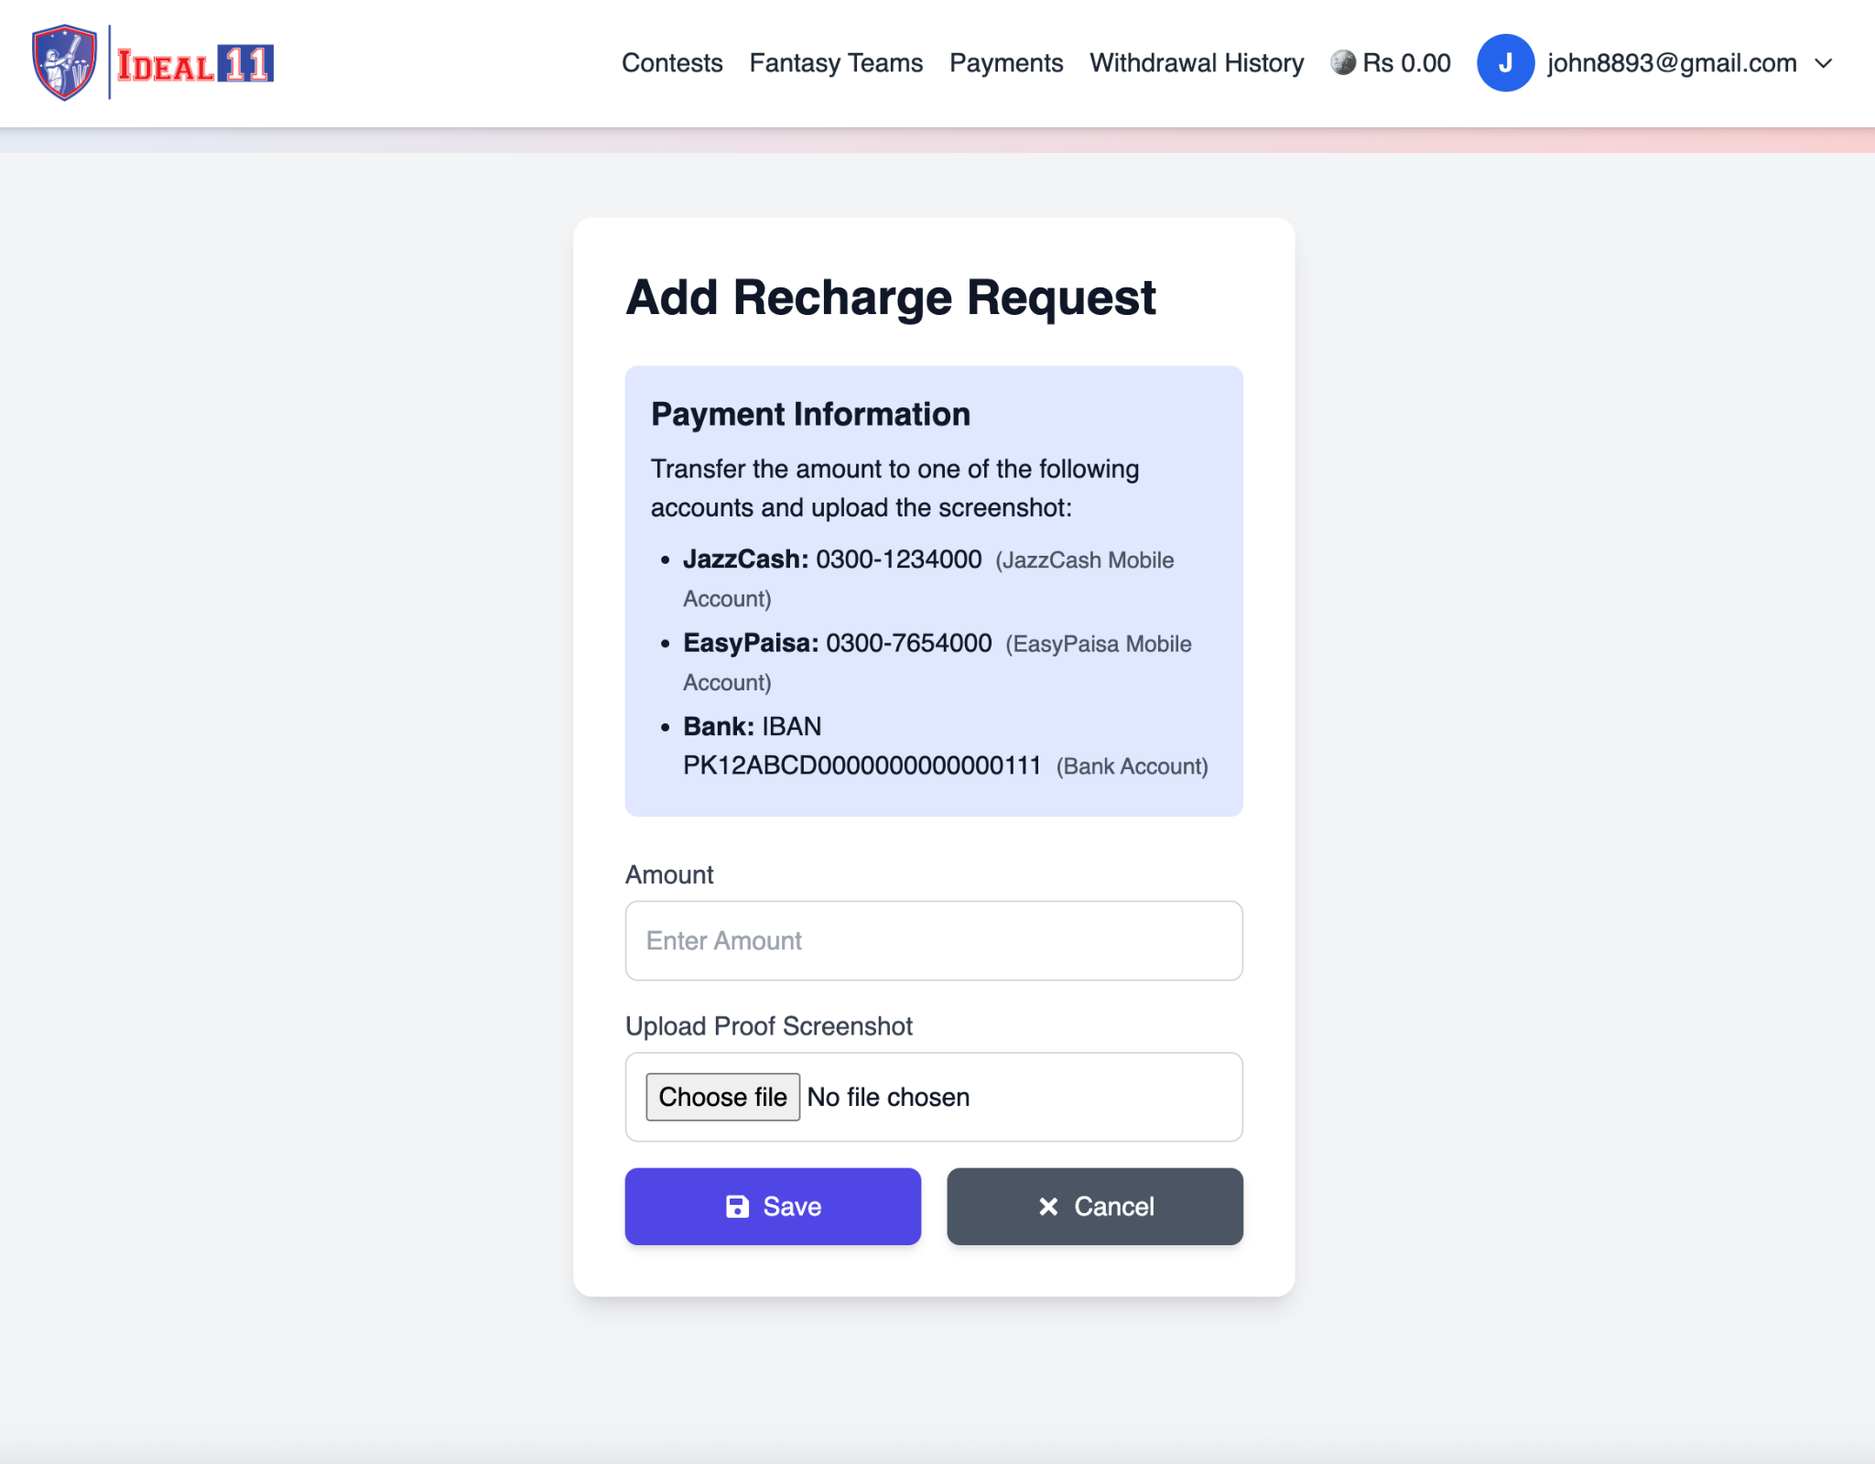Screen dimensions: 1875x1464
Task: Click the blue J avatar circle
Action: (1504, 62)
